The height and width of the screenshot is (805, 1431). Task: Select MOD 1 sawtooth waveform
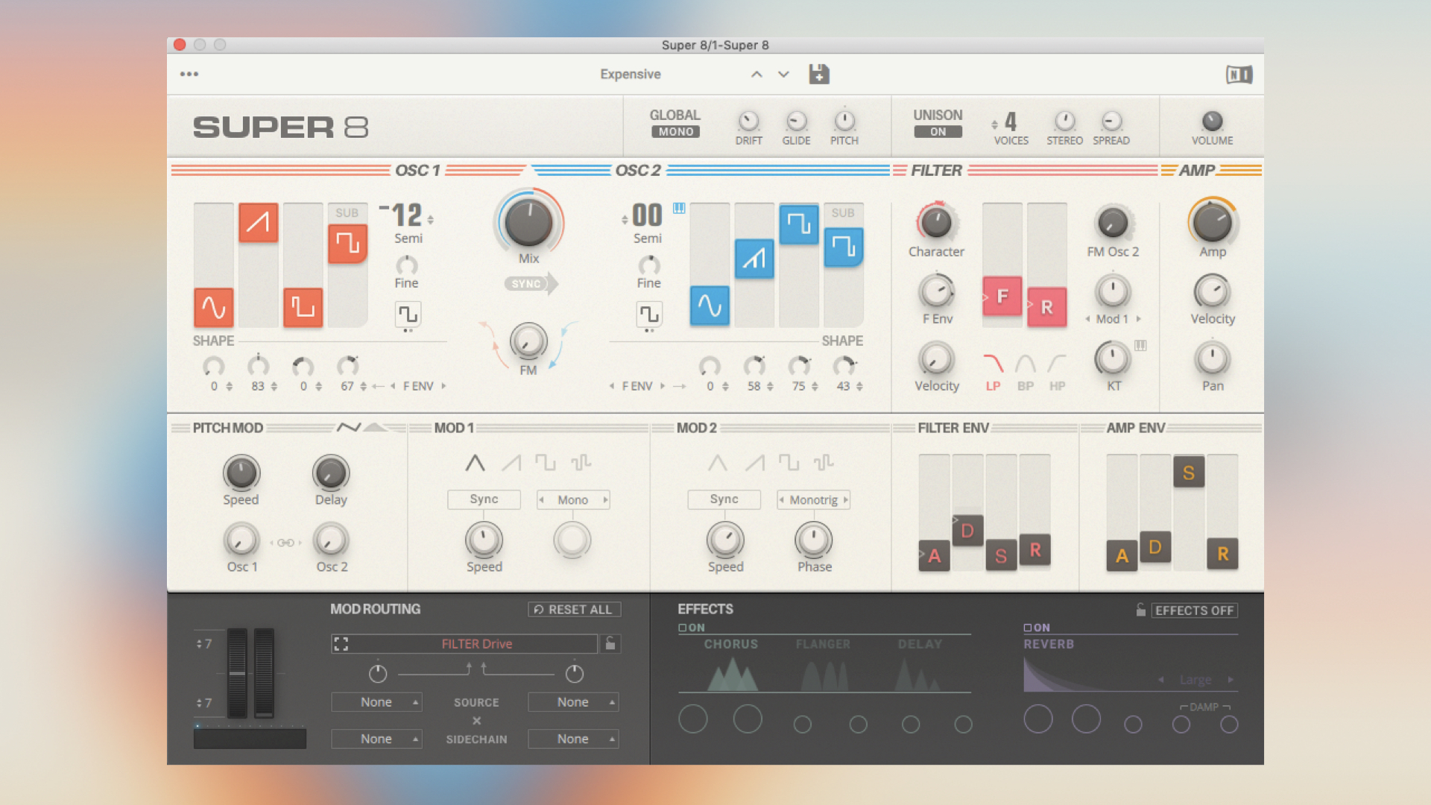coord(511,463)
